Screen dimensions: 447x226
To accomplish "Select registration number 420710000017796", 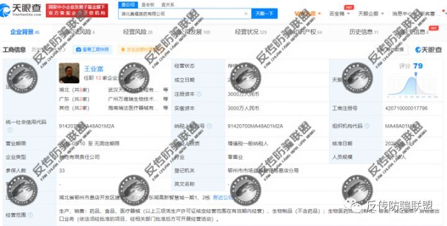I will pyautogui.click(x=406, y=108).
